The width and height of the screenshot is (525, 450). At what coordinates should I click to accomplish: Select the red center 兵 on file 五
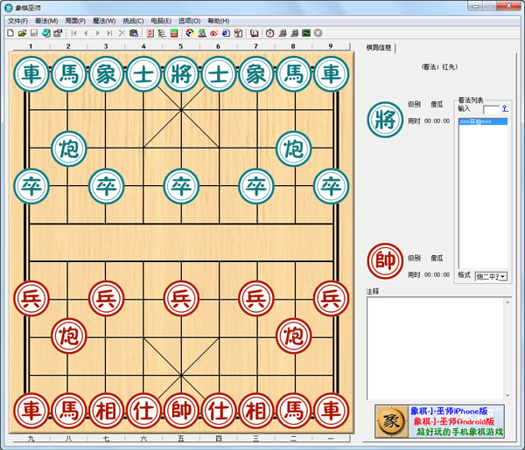181,299
